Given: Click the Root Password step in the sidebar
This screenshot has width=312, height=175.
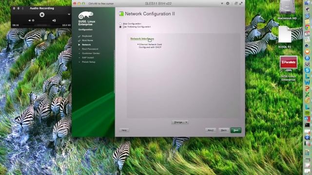Looking at the screenshot, I should [x=90, y=49].
